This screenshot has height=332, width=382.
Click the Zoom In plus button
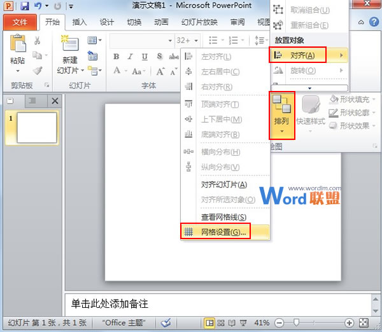[x=349, y=323]
